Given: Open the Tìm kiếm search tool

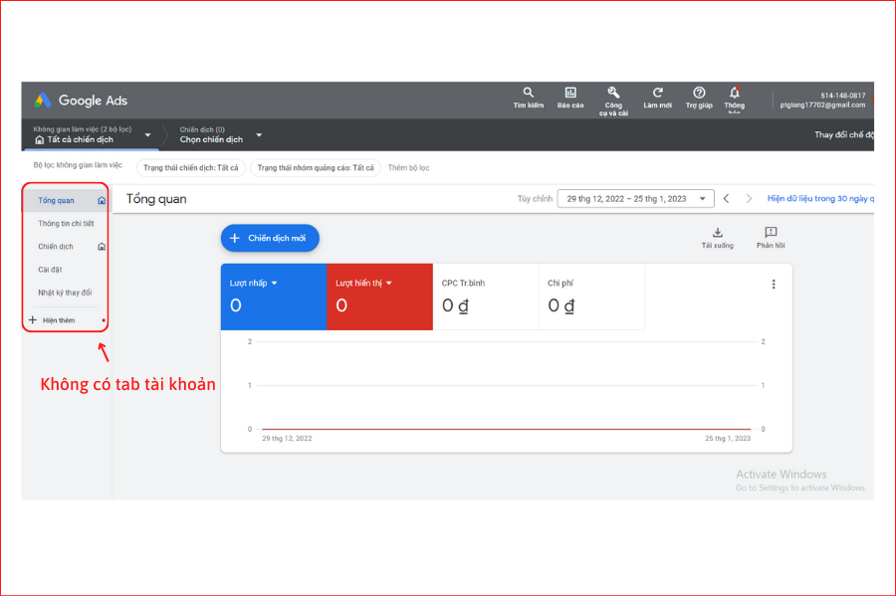Looking at the screenshot, I should [x=528, y=98].
